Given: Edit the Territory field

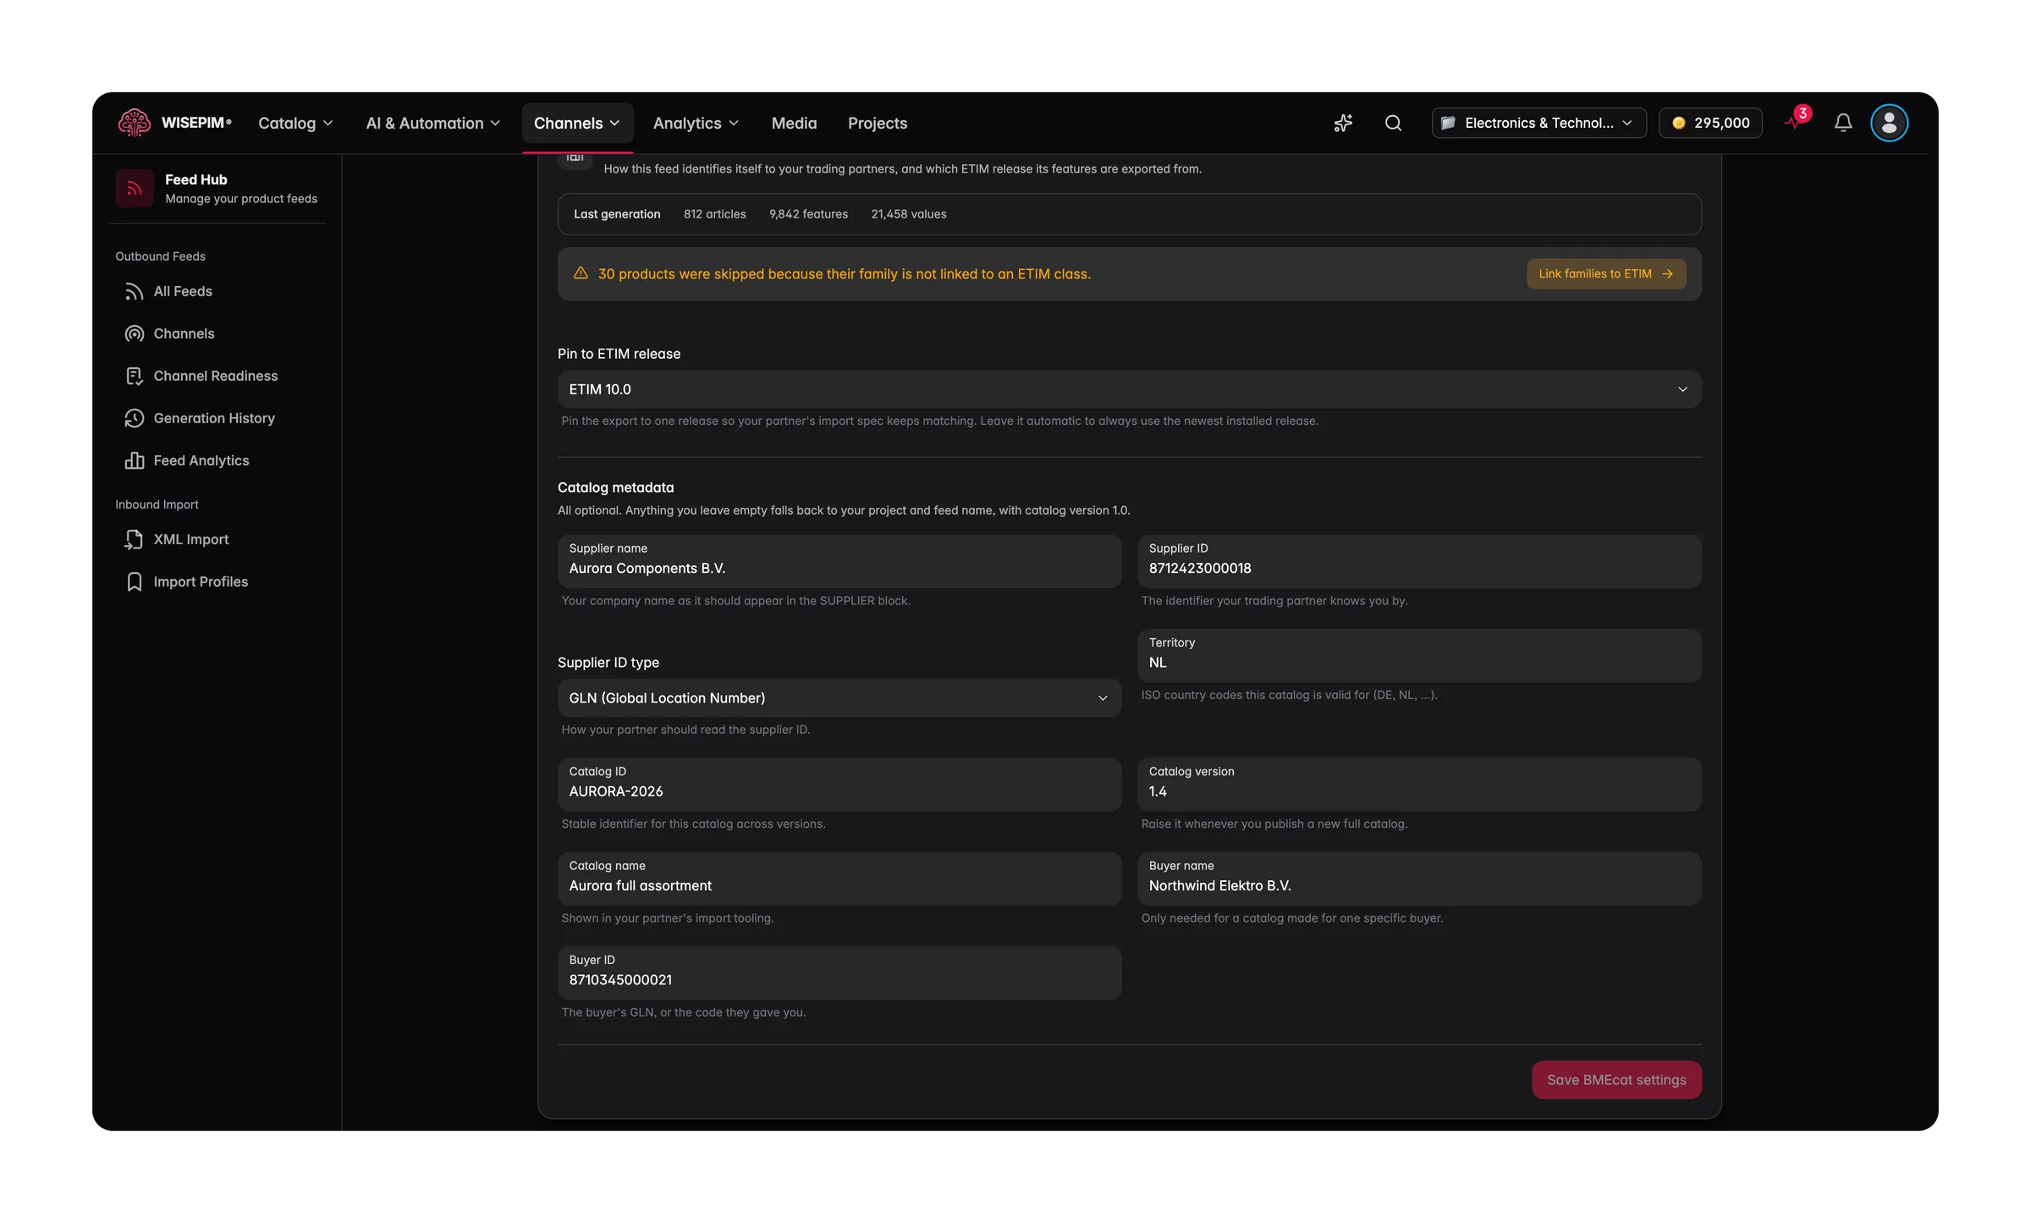Looking at the screenshot, I should [1419, 656].
